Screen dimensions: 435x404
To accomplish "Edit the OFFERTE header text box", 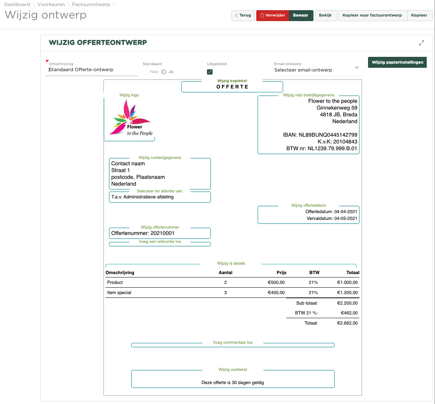I will tap(232, 87).
